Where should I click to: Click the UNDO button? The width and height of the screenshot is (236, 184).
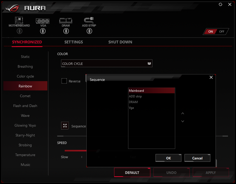171,172
